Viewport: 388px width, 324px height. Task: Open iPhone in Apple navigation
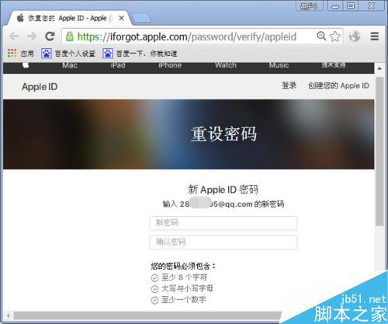[170, 65]
